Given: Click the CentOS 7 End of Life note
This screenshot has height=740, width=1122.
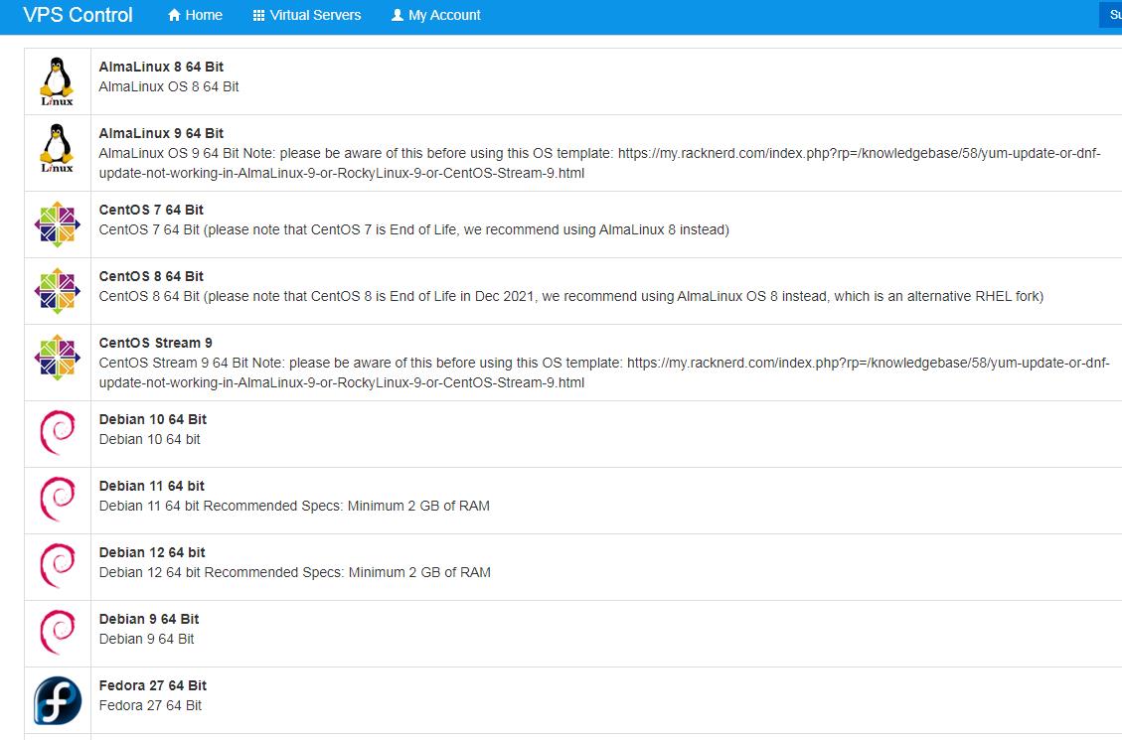Looking at the screenshot, I should [413, 229].
